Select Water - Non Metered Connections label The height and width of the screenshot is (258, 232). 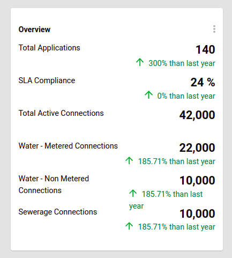pos(54,185)
